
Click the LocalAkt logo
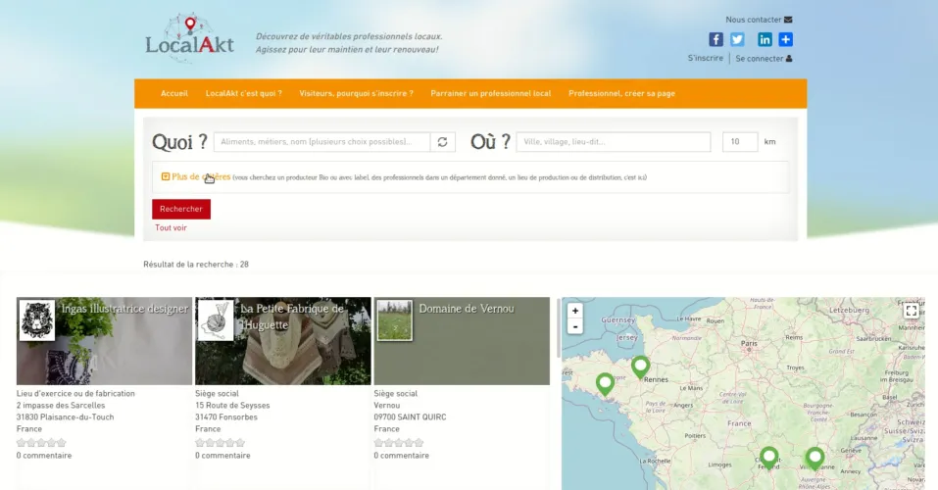190,35
